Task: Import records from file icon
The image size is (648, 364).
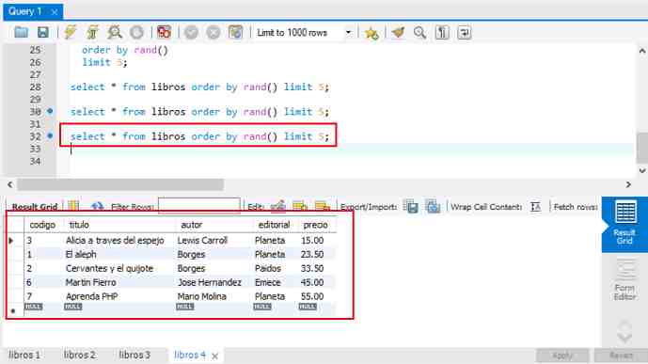Action: click(434, 206)
